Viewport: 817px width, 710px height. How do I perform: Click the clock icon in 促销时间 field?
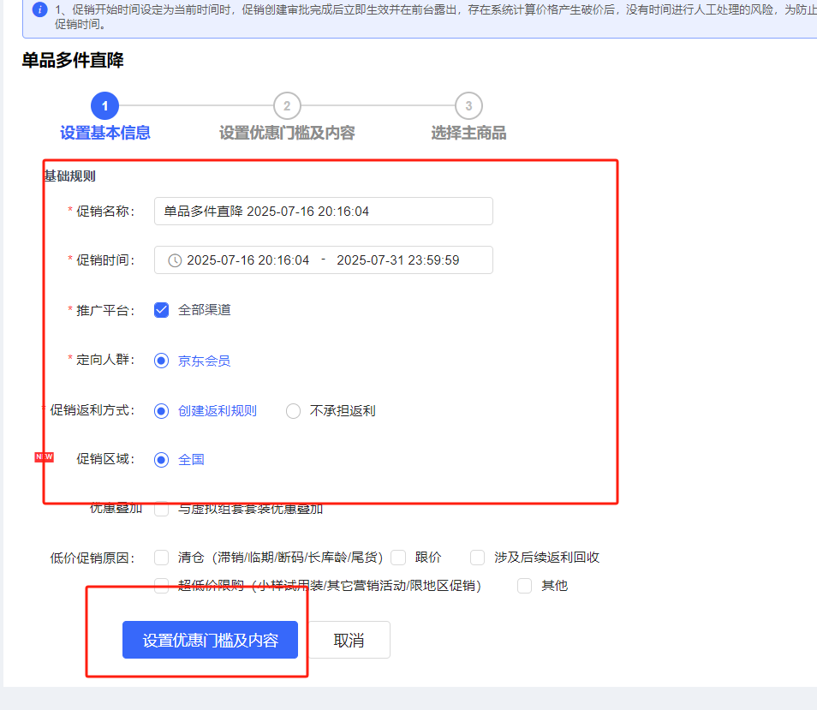point(175,260)
